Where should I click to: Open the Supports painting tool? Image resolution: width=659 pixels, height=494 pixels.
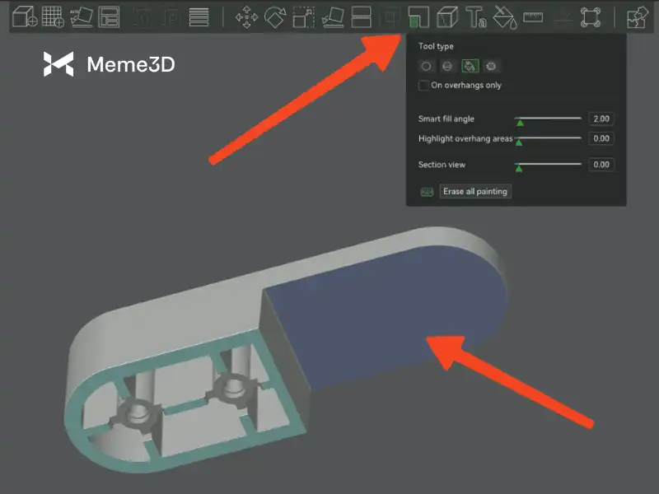pyautogui.click(x=419, y=16)
